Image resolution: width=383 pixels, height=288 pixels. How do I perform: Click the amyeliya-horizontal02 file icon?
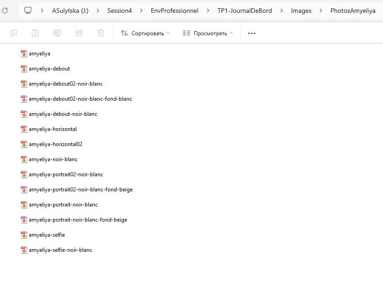(x=24, y=144)
